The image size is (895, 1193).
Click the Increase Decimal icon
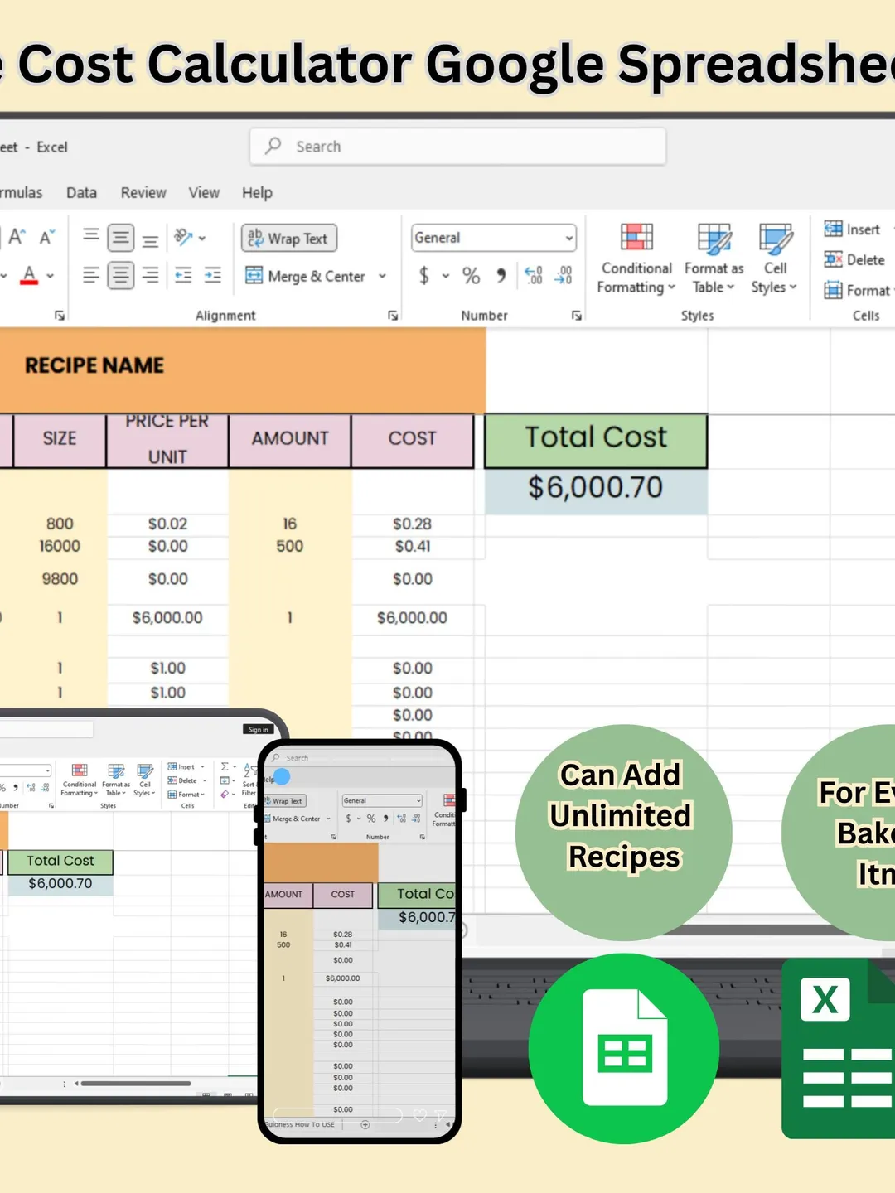click(x=535, y=275)
